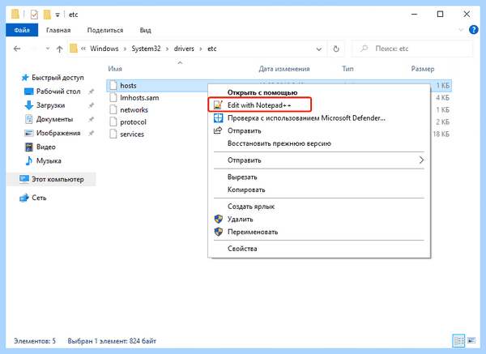Click the hosts file icon
Screen dimensions: 486x354
pyautogui.click(x=113, y=86)
